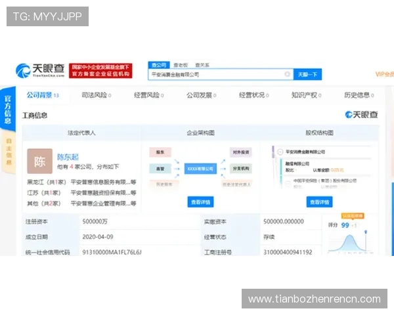This screenshot has height=315, width=394.
Task: Click the 存续 business status value
Action: coord(269,237)
